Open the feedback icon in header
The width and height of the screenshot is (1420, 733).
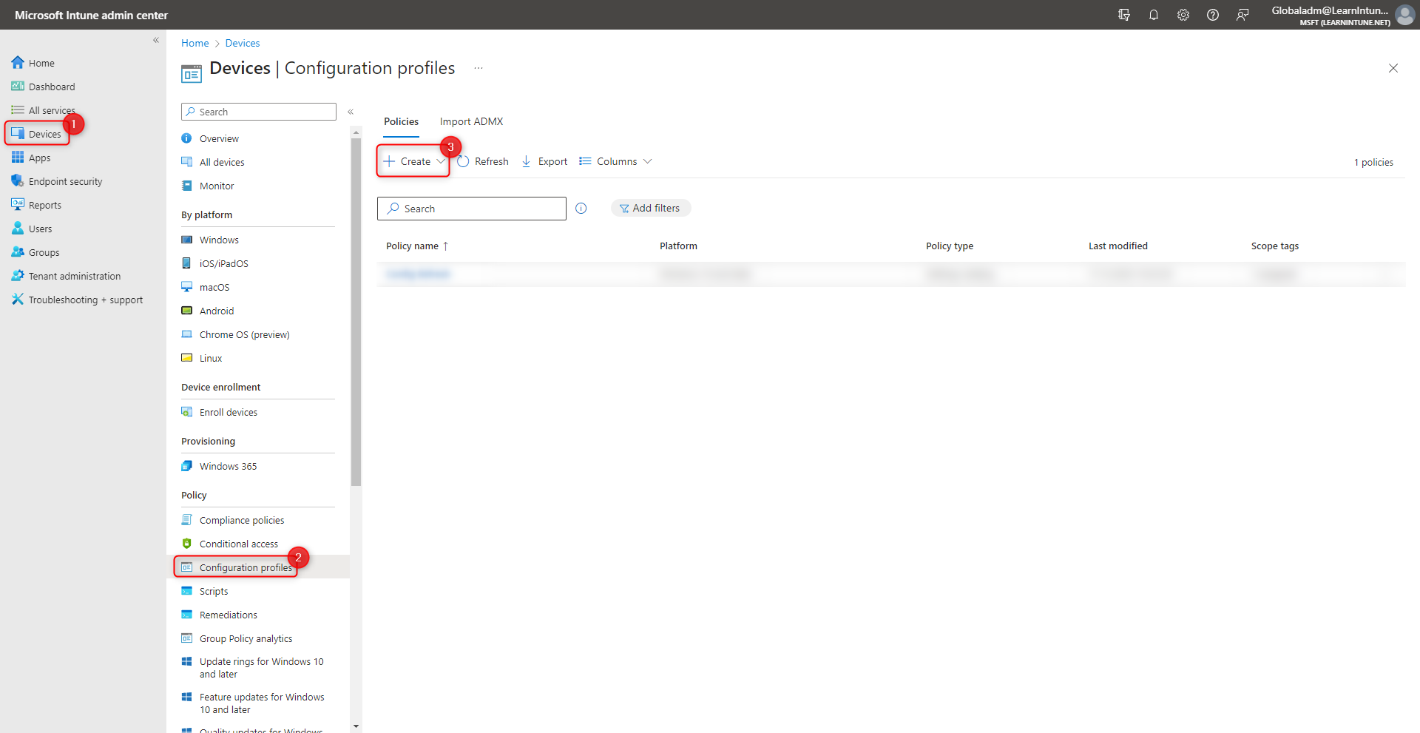coord(1242,15)
